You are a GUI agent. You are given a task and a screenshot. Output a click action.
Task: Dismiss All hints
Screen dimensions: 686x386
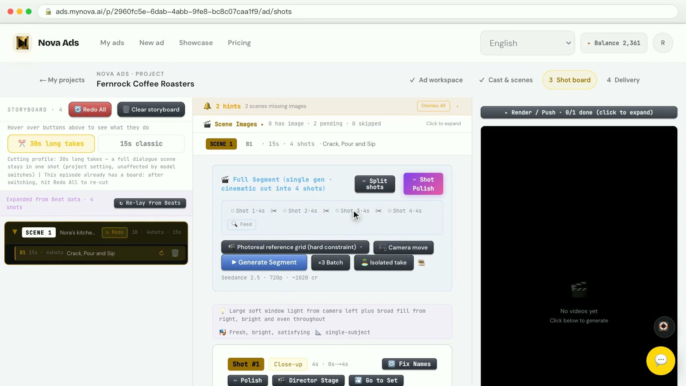(433, 106)
